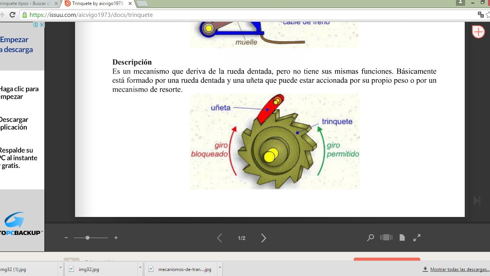Click Respalde su PC al instante text
Screen dimensions: 490x276
(19, 158)
